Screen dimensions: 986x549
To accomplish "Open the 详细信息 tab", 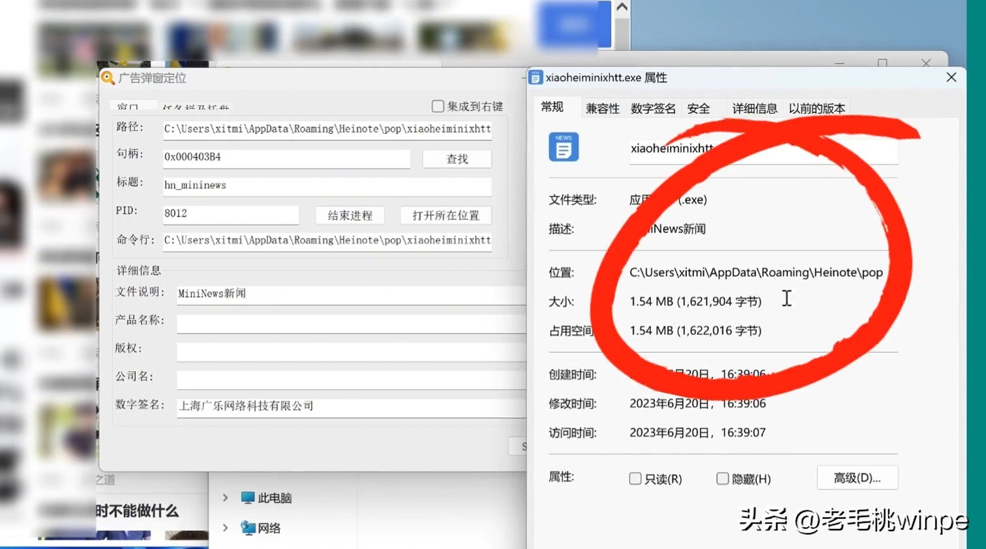I will coord(755,109).
